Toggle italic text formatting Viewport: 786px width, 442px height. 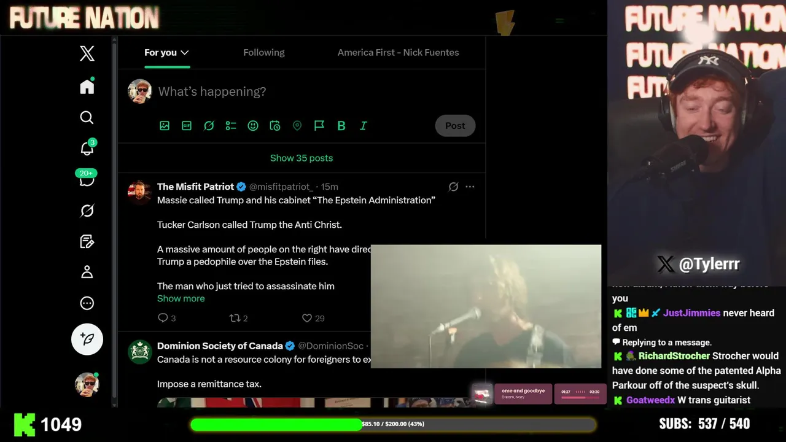[x=364, y=125]
